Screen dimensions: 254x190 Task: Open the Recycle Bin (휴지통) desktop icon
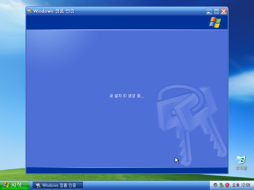point(241,162)
